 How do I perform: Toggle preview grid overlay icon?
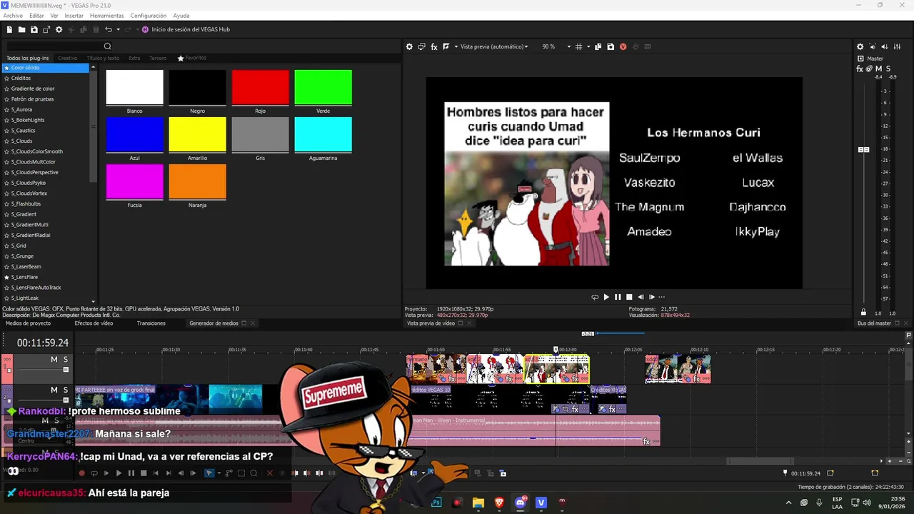578,46
